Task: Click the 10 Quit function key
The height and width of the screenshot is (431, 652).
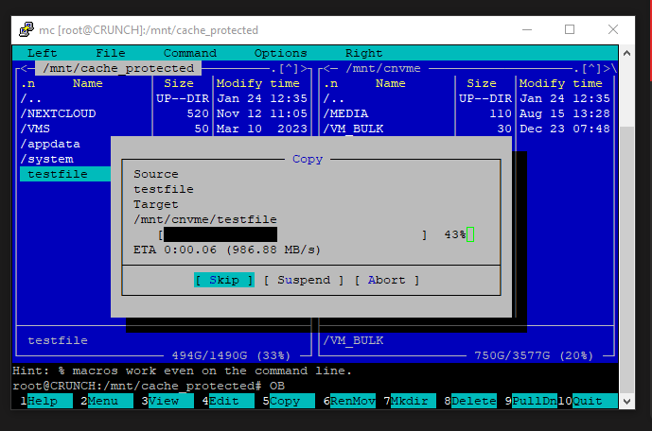Action: coord(588,401)
